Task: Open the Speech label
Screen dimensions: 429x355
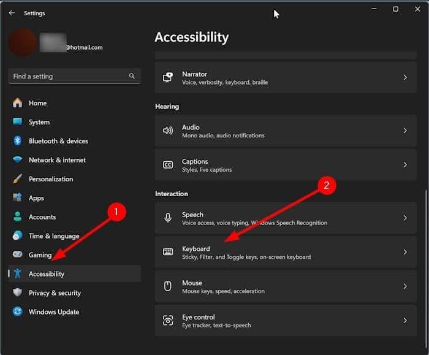Action: point(192,215)
